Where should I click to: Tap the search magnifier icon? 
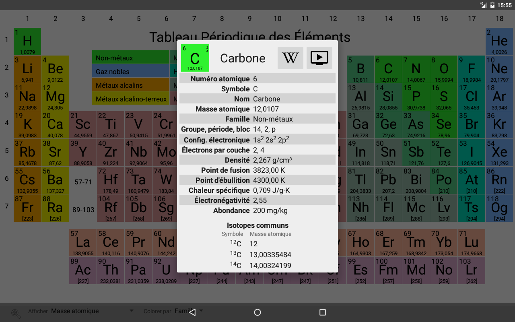tap(16, 314)
